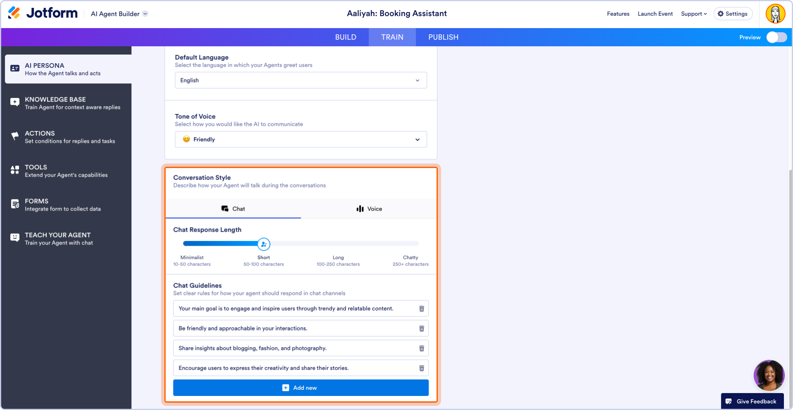This screenshot has width=793, height=410.
Task: Click the AI Persona sidebar icon
Action: pos(15,69)
